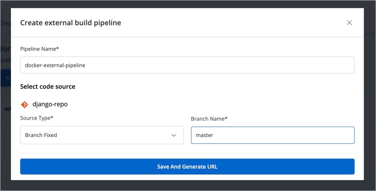Click the Select code source heading
376x191 pixels.
[48, 86]
